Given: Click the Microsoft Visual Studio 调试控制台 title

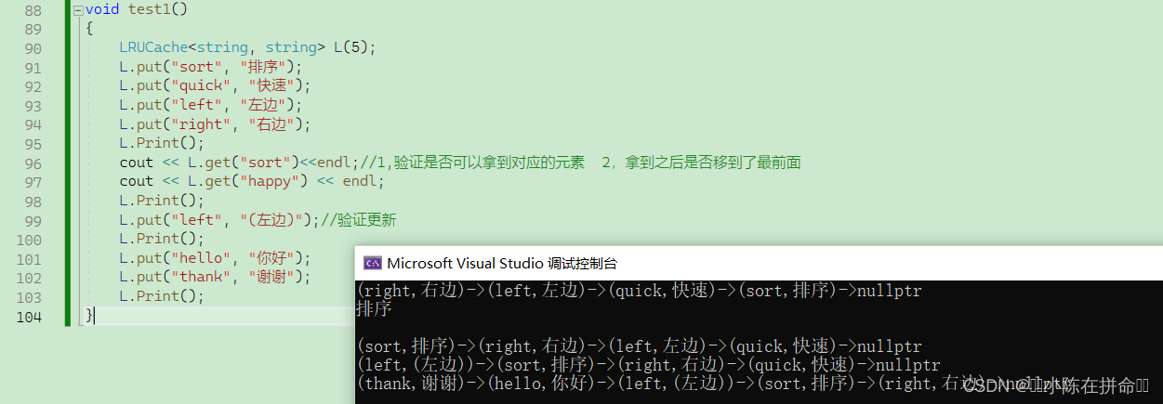Looking at the screenshot, I should pyautogui.click(x=502, y=263).
